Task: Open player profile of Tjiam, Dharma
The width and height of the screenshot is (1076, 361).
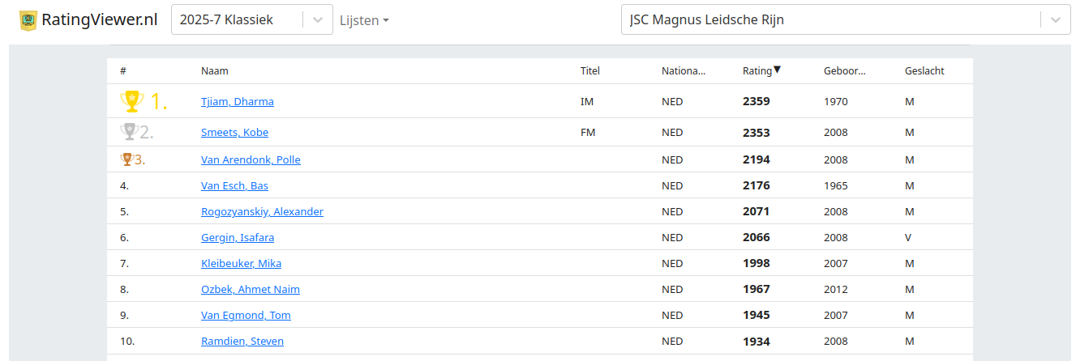Action: [238, 101]
